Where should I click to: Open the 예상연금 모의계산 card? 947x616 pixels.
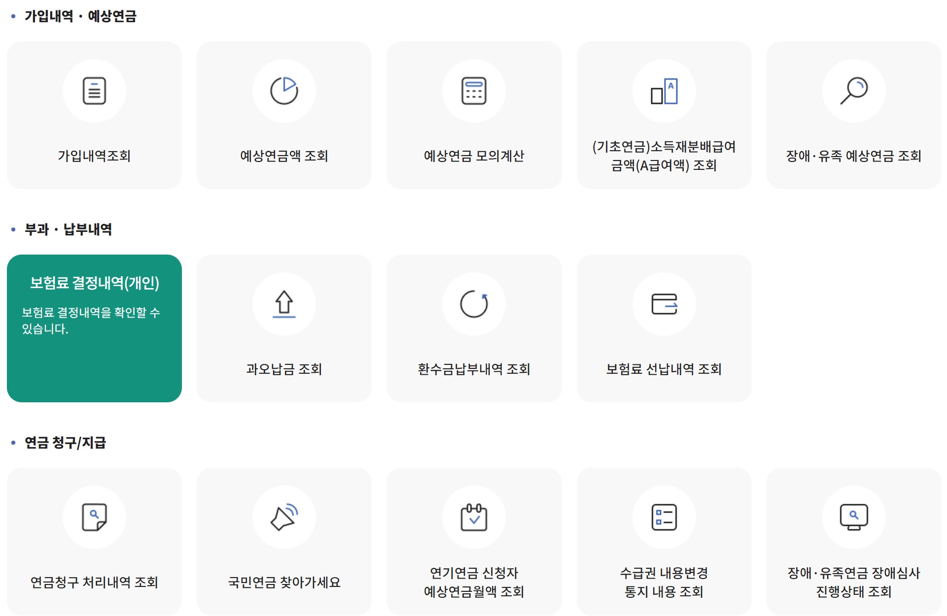(x=474, y=116)
